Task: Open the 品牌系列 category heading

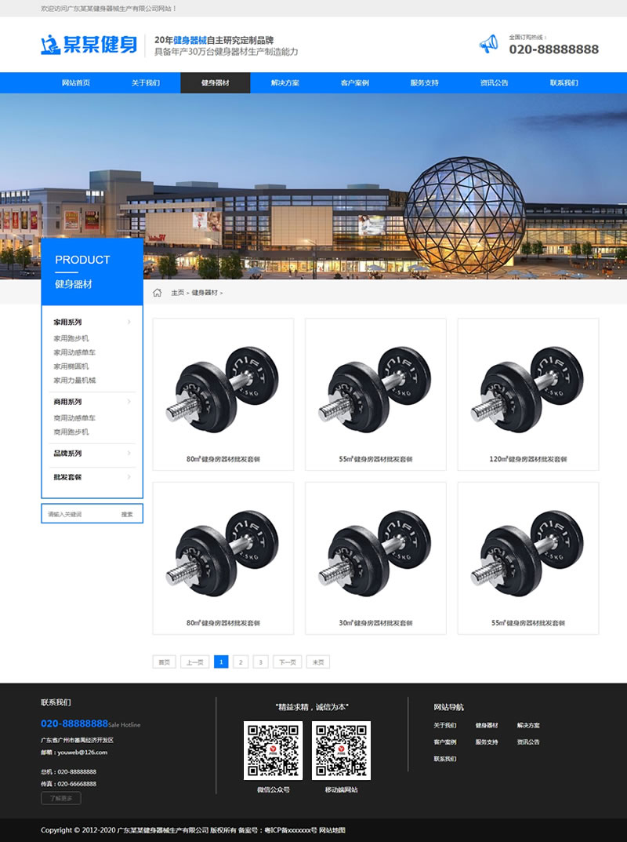Action: click(x=67, y=454)
